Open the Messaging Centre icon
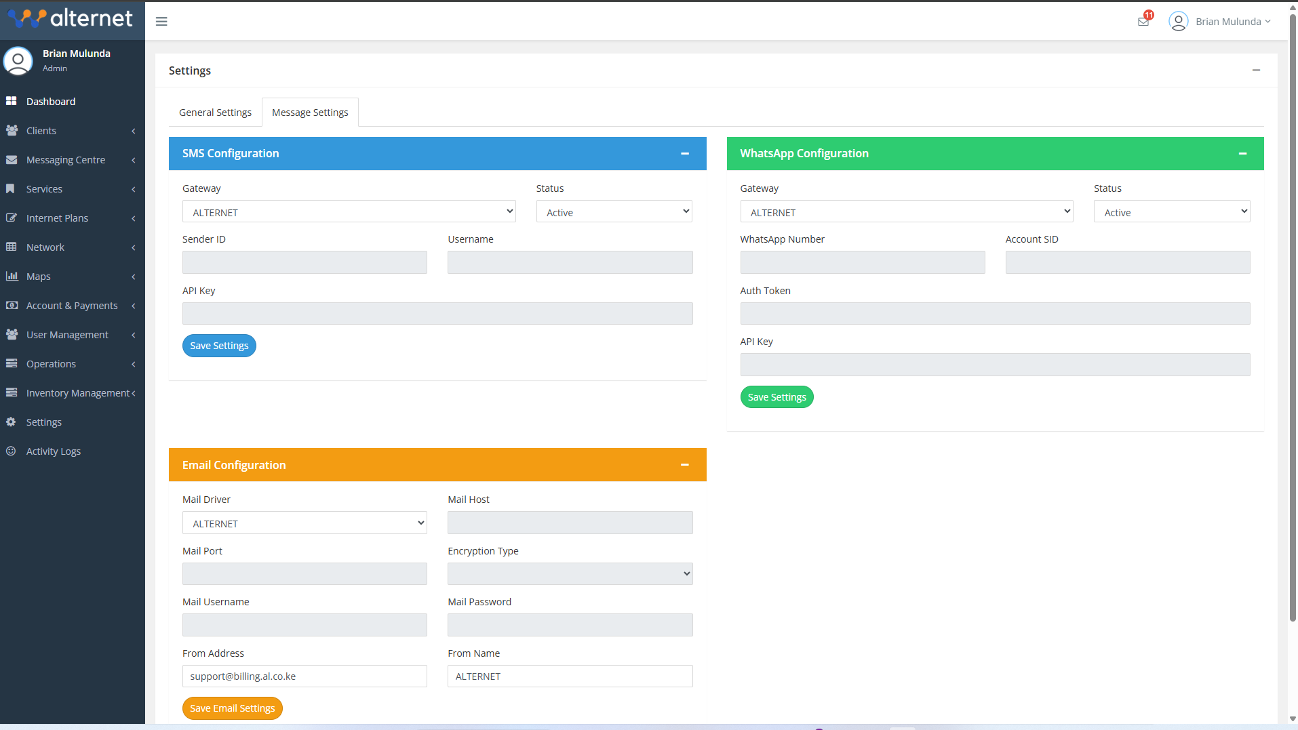The height and width of the screenshot is (730, 1298). [12, 160]
